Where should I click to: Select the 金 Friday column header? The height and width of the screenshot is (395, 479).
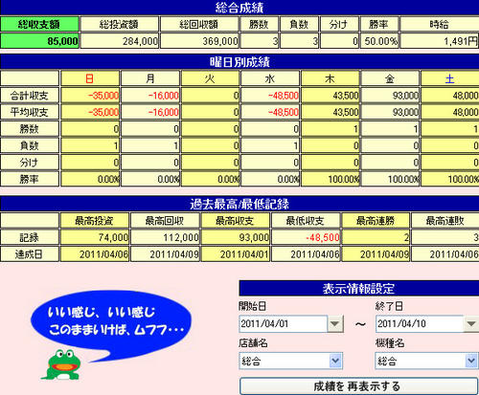pyautogui.click(x=390, y=78)
